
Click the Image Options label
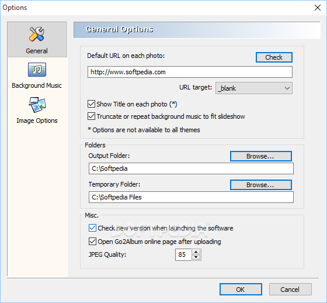click(37, 120)
